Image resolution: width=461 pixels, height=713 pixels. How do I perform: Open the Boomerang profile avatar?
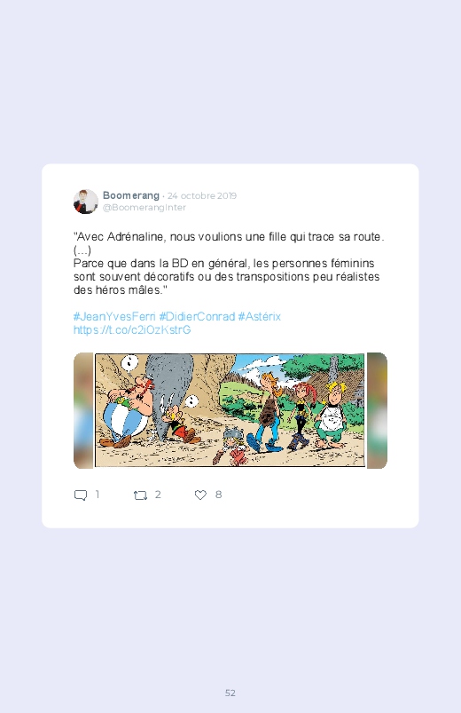point(86,202)
